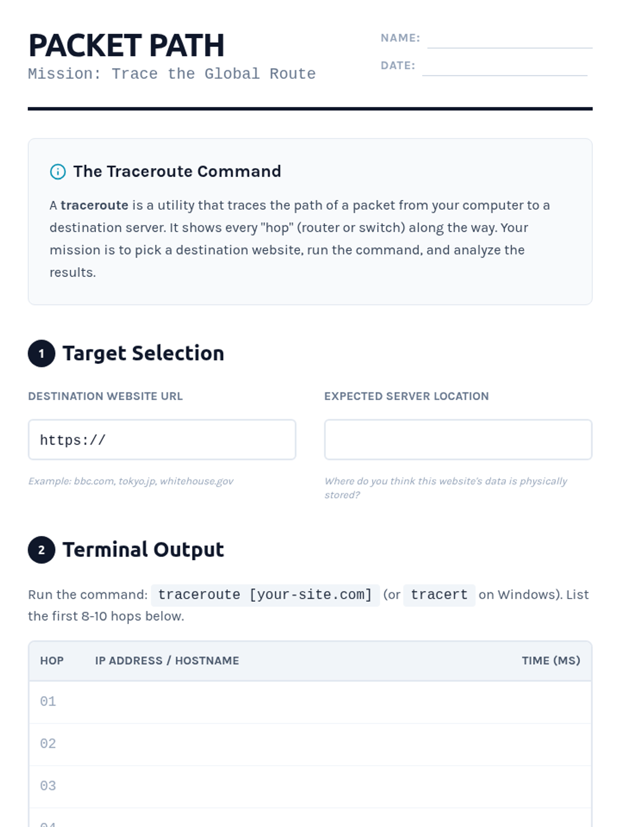Viewport: 620px width, 827px height.
Task: Click the hop 02 table row
Action: [x=310, y=744]
